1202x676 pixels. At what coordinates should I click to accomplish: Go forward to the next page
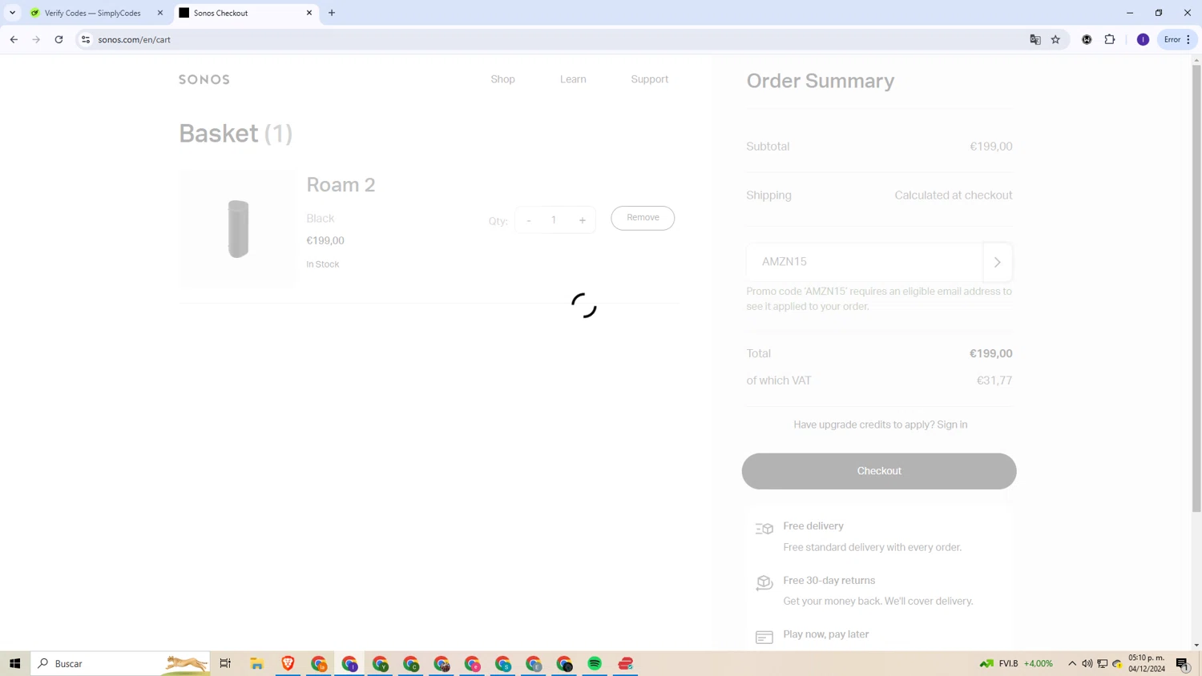(x=36, y=39)
